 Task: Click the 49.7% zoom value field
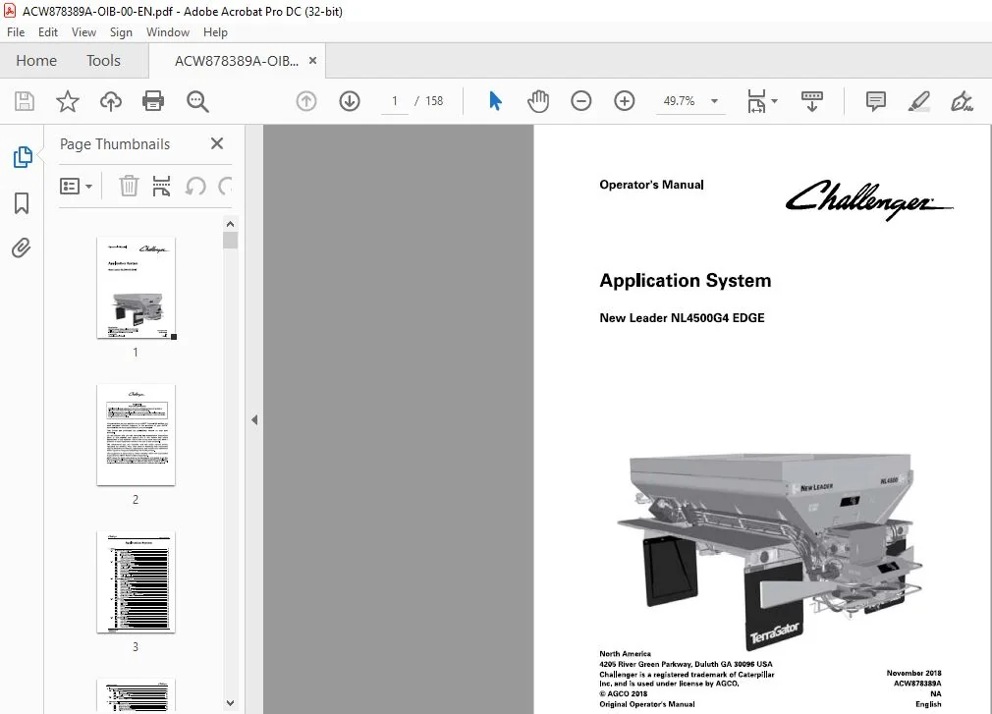[x=679, y=101]
